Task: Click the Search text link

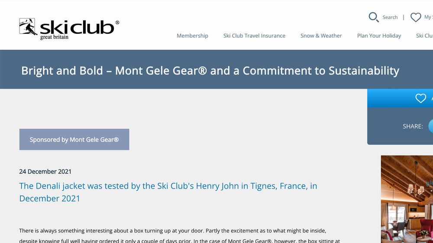Action: tap(390, 17)
